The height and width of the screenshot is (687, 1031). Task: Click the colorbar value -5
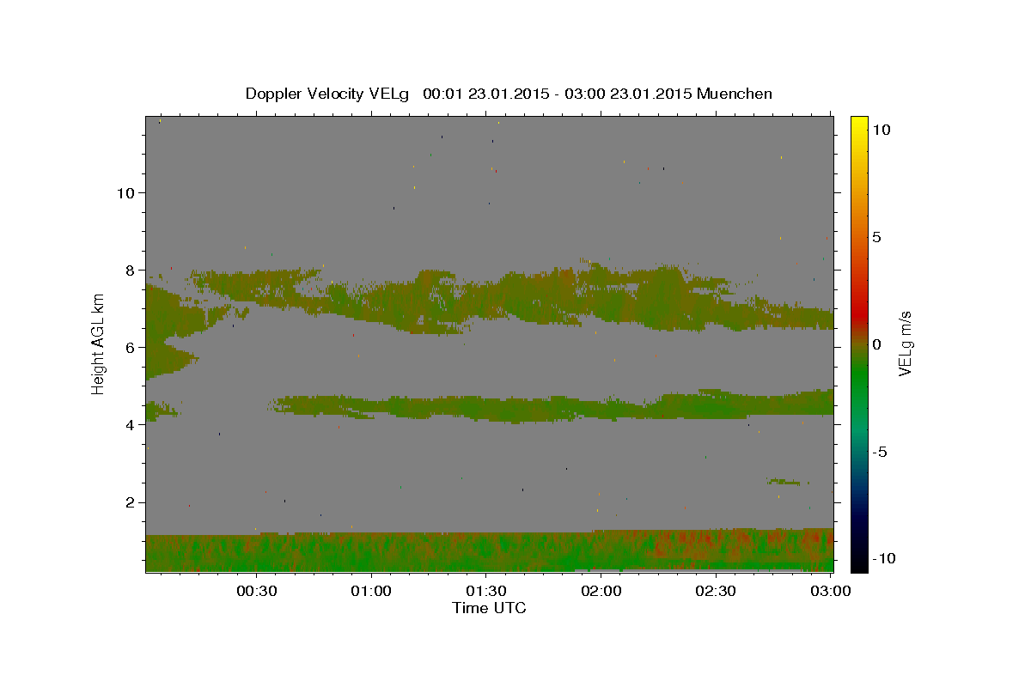pos(879,452)
